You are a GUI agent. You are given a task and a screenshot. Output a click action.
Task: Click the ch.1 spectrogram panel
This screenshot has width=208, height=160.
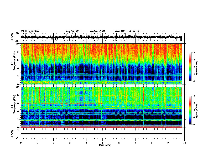click(x=101, y=64)
